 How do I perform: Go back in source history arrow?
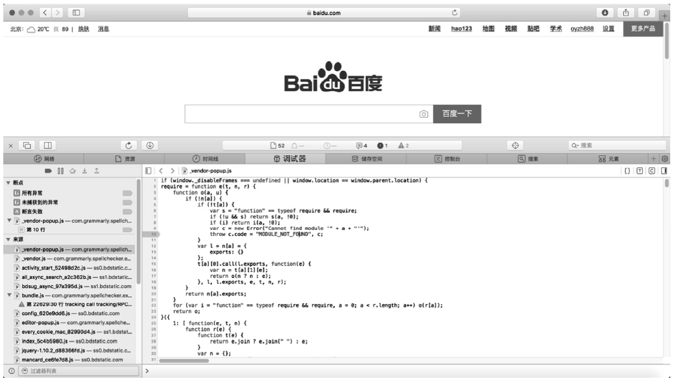click(161, 172)
